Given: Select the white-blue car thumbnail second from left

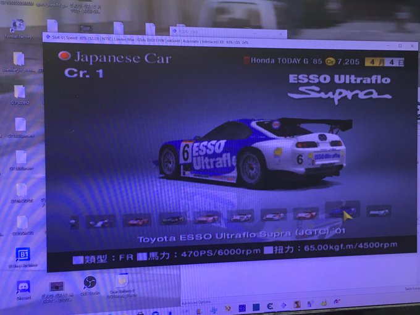Looking at the screenshot, I should pos(101,222).
